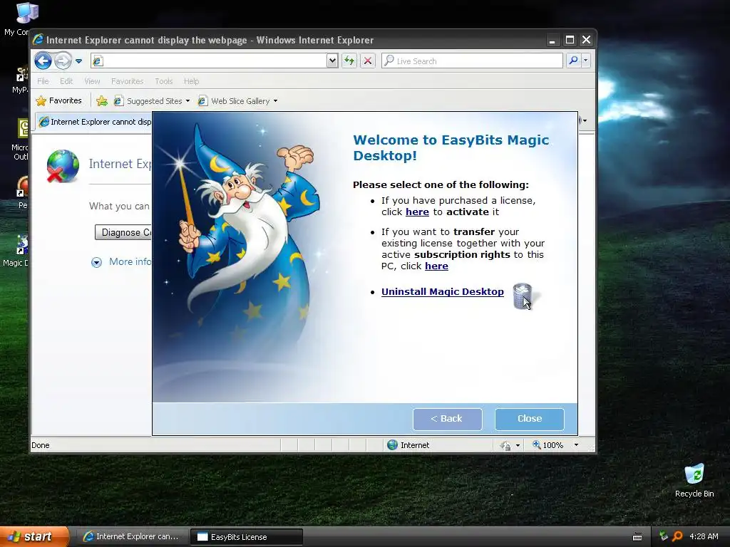
Task: Open Suggested Sites in favorites bar
Action: coord(152,101)
